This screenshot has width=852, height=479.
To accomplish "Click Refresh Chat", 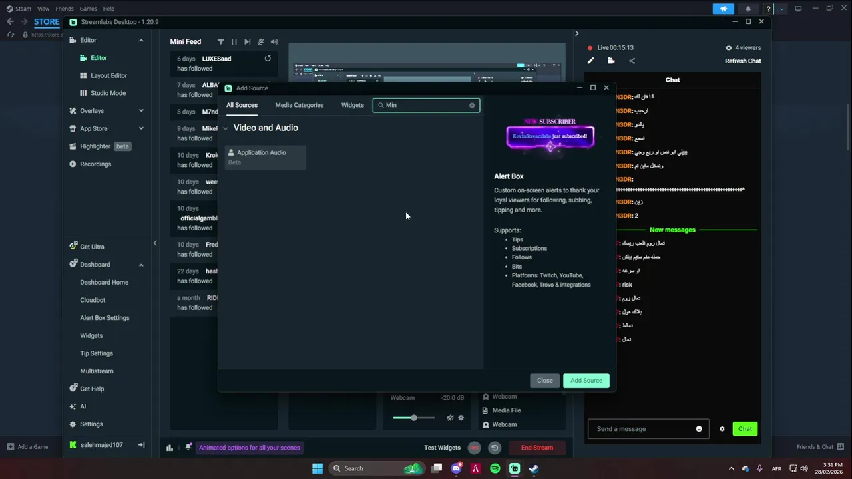I will coord(743,61).
